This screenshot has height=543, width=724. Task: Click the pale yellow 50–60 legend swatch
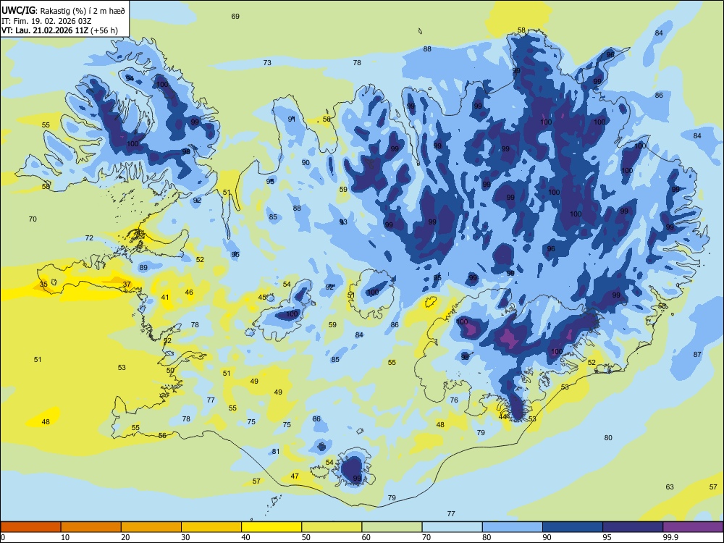332,527
